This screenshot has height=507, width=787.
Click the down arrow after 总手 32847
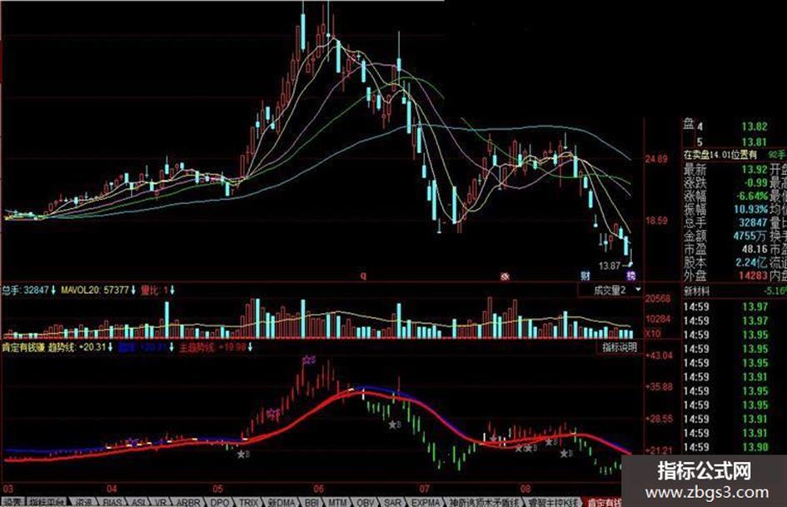(x=53, y=291)
